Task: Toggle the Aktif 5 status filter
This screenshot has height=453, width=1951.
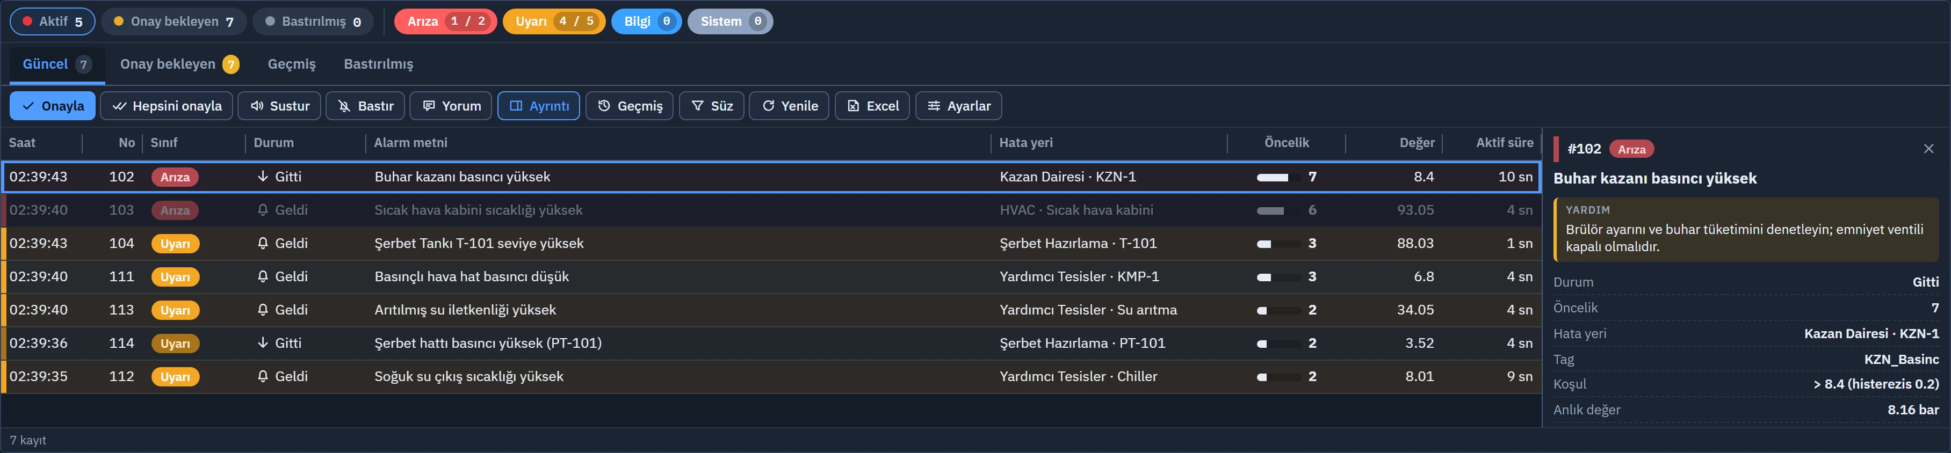Action: point(52,21)
